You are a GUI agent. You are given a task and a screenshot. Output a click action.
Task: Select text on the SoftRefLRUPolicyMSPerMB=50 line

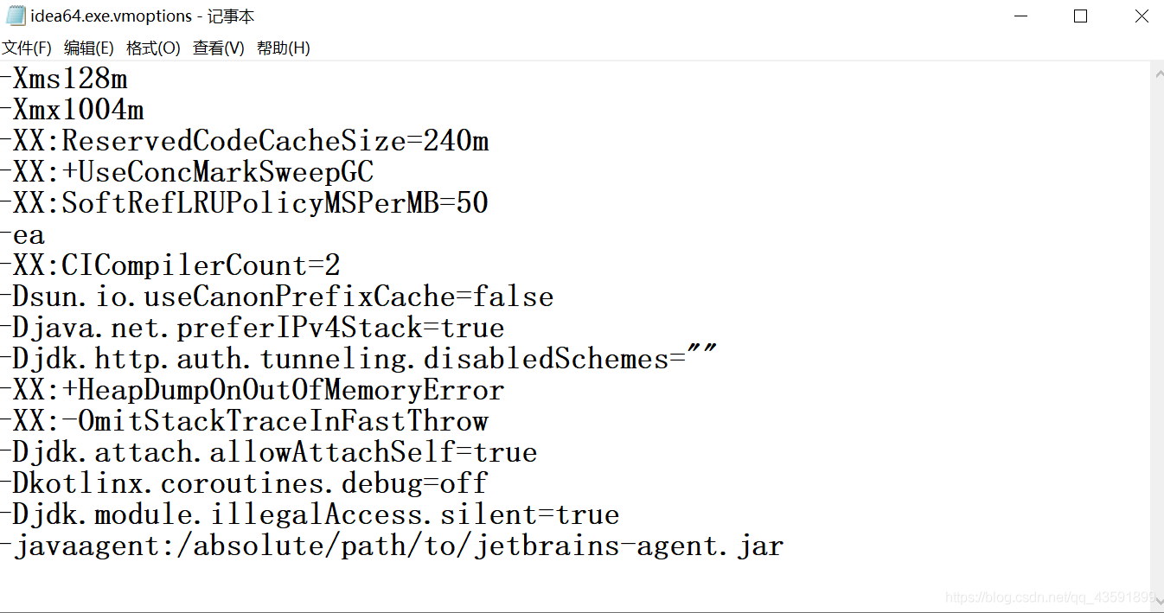coord(245,203)
